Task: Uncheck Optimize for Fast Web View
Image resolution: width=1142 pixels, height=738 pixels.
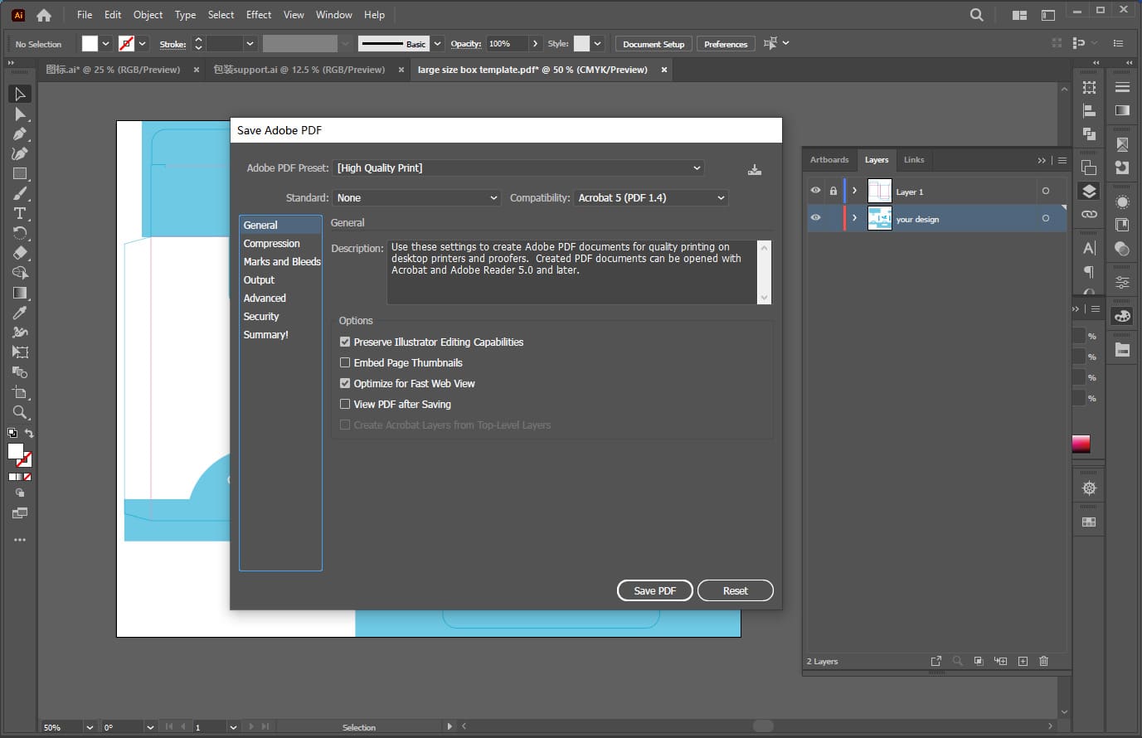Action: 345,383
